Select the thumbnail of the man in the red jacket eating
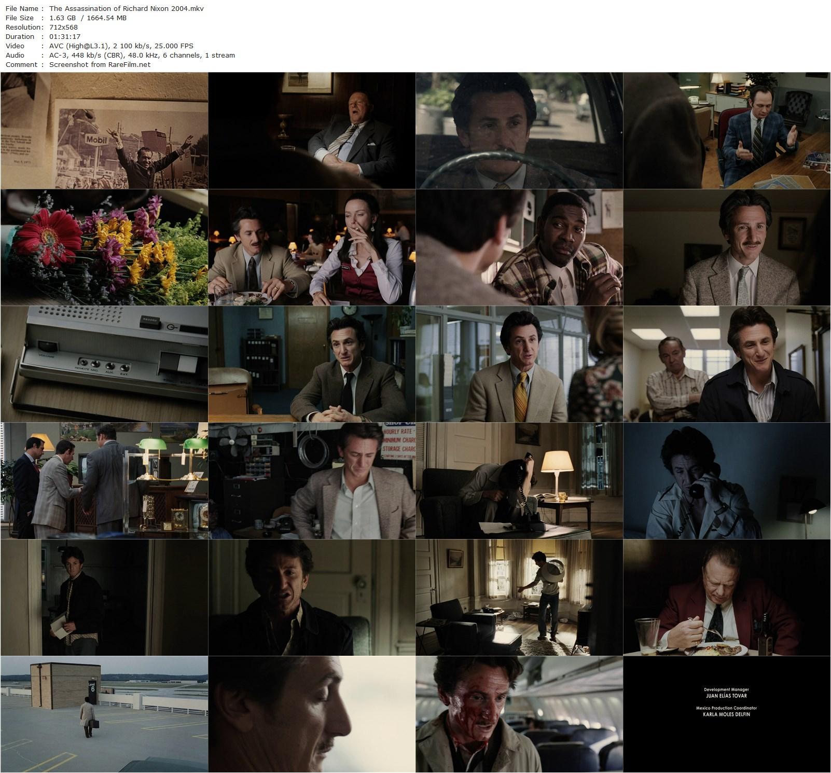 coord(727,598)
